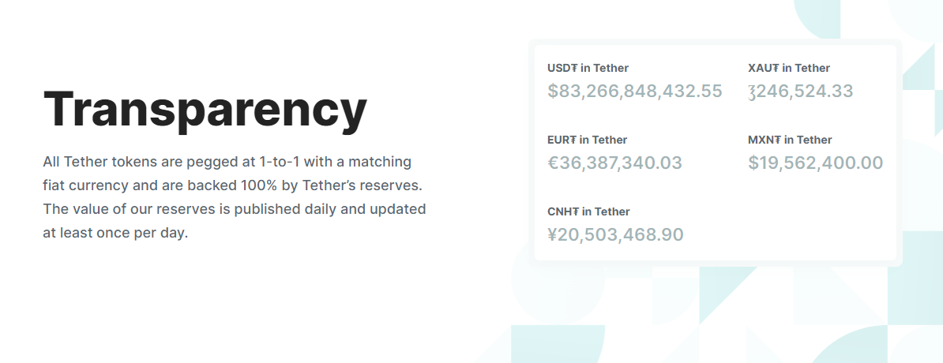Click the ¥20,503,468.90 reserve value
This screenshot has height=363, width=943.
615,234
